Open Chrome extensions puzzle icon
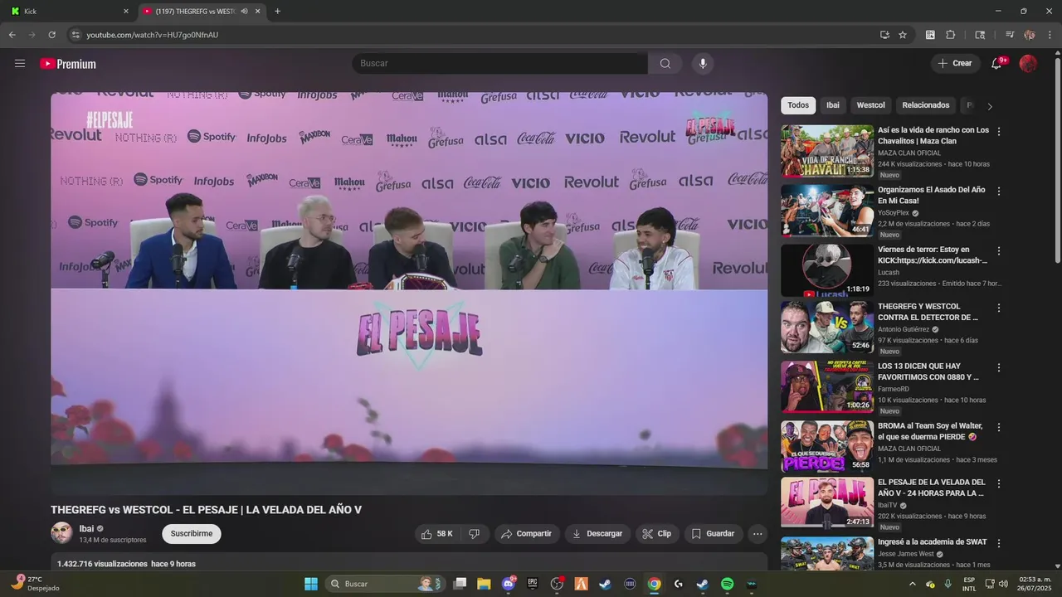The height and width of the screenshot is (597, 1062). tap(951, 35)
